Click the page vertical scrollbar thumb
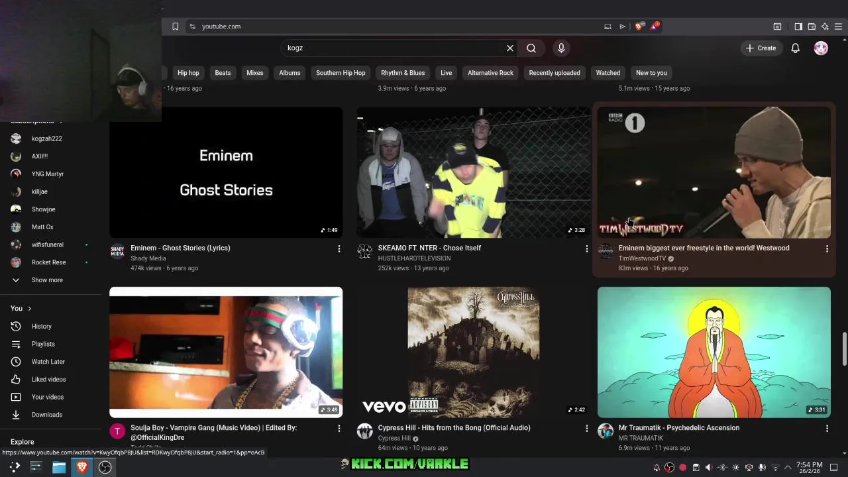Screen dimensions: 848x477 (x=844, y=349)
